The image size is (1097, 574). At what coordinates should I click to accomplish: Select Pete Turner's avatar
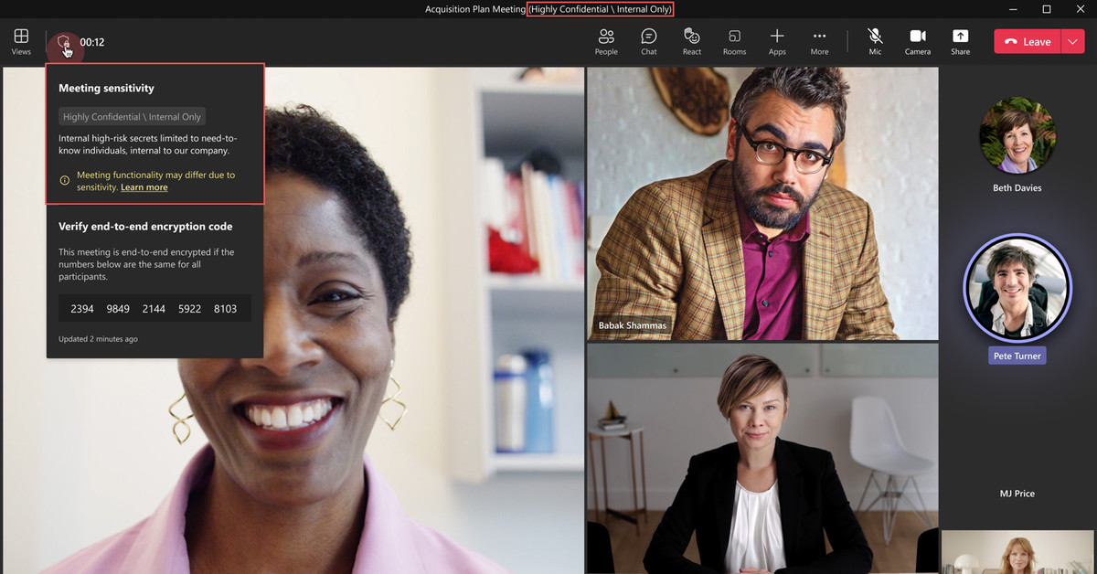(1017, 286)
